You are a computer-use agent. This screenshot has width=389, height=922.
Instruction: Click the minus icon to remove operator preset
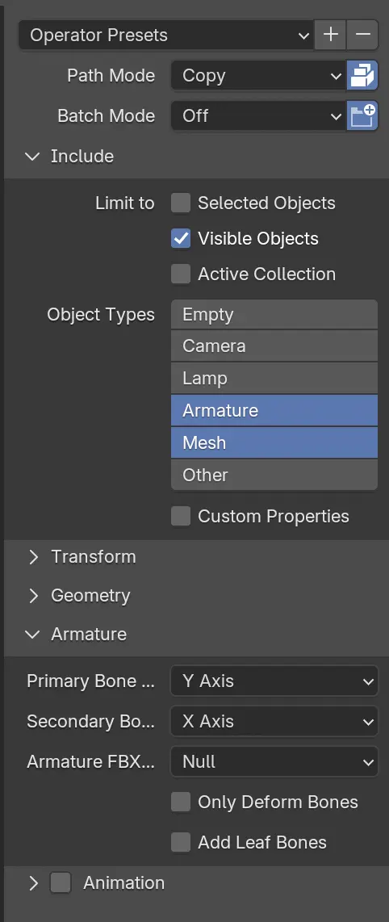pos(362,35)
